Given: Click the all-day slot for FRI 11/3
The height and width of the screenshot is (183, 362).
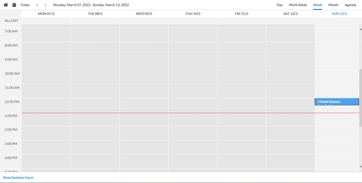Looking at the screenshot, I should [241, 21].
